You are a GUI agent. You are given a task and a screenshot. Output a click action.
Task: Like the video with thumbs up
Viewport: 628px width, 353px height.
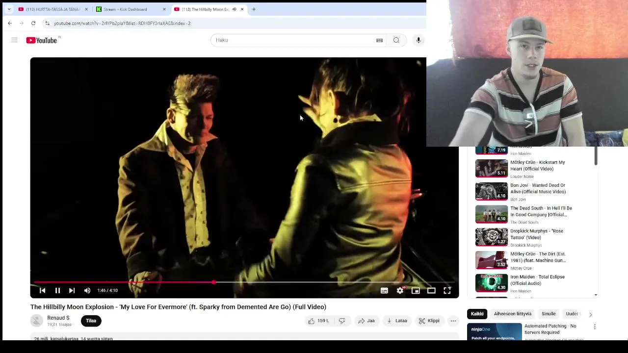pyautogui.click(x=318, y=321)
